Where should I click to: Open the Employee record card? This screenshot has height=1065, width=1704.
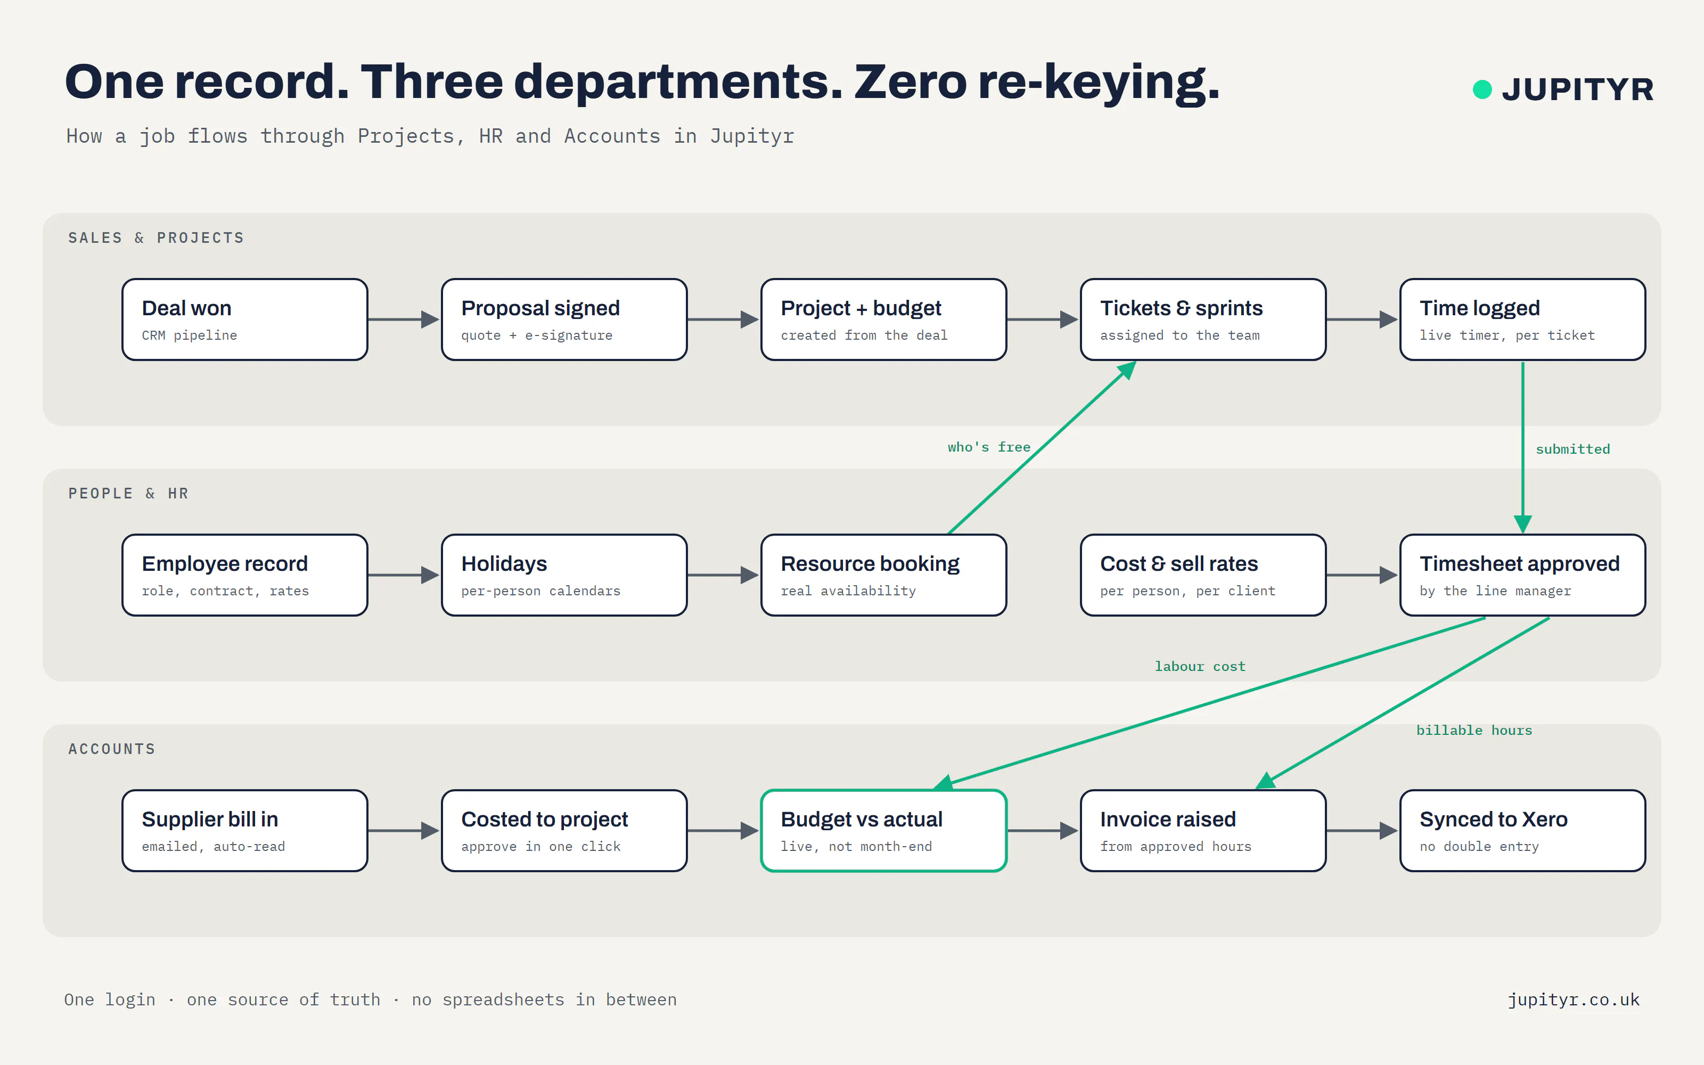coord(245,576)
